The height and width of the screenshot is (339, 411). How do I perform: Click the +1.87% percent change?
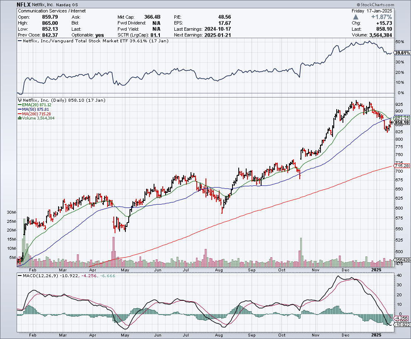click(x=382, y=17)
